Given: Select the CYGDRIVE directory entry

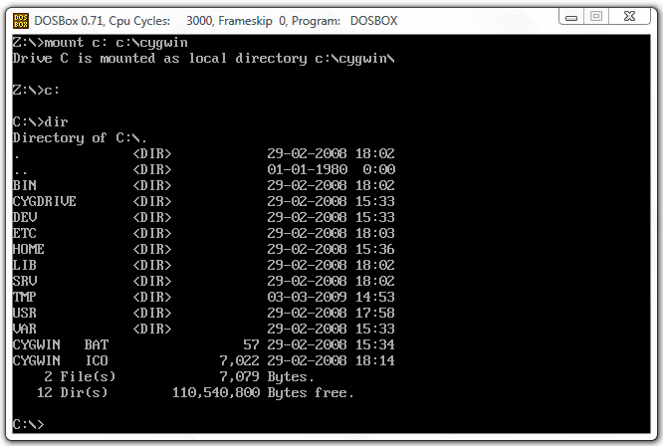Looking at the screenshot, I should tap(203, 201).
